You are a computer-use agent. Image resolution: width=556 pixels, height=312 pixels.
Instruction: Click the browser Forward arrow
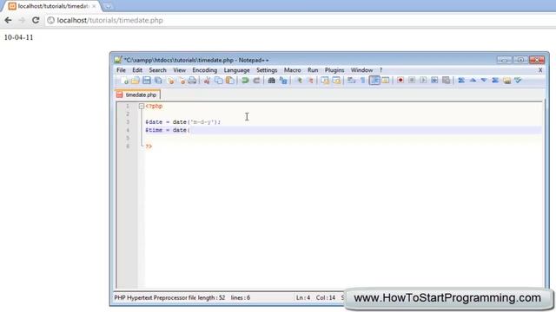click(22, 20)
